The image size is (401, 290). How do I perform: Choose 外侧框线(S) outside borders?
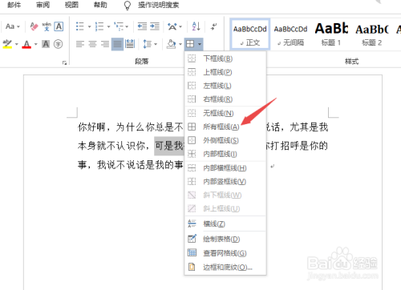tap(225, 140)
